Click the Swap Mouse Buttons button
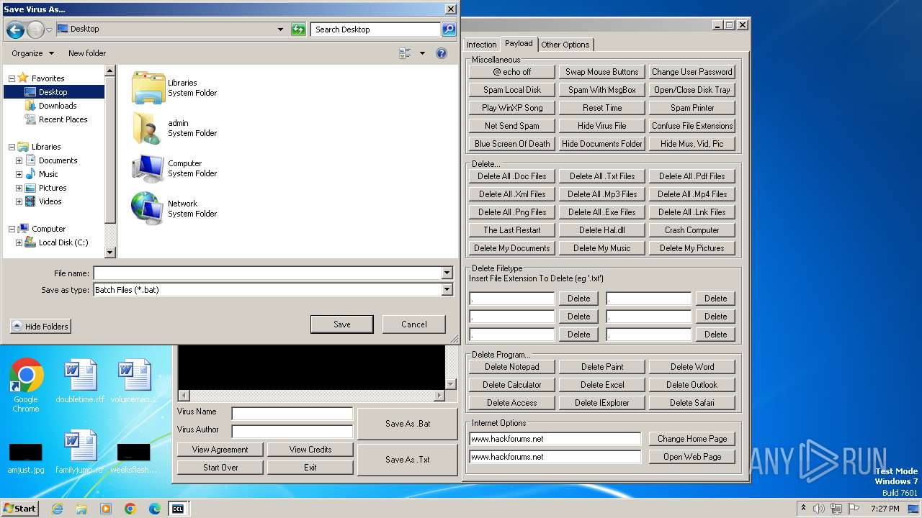The image size is (922, 518). (602, 72)
